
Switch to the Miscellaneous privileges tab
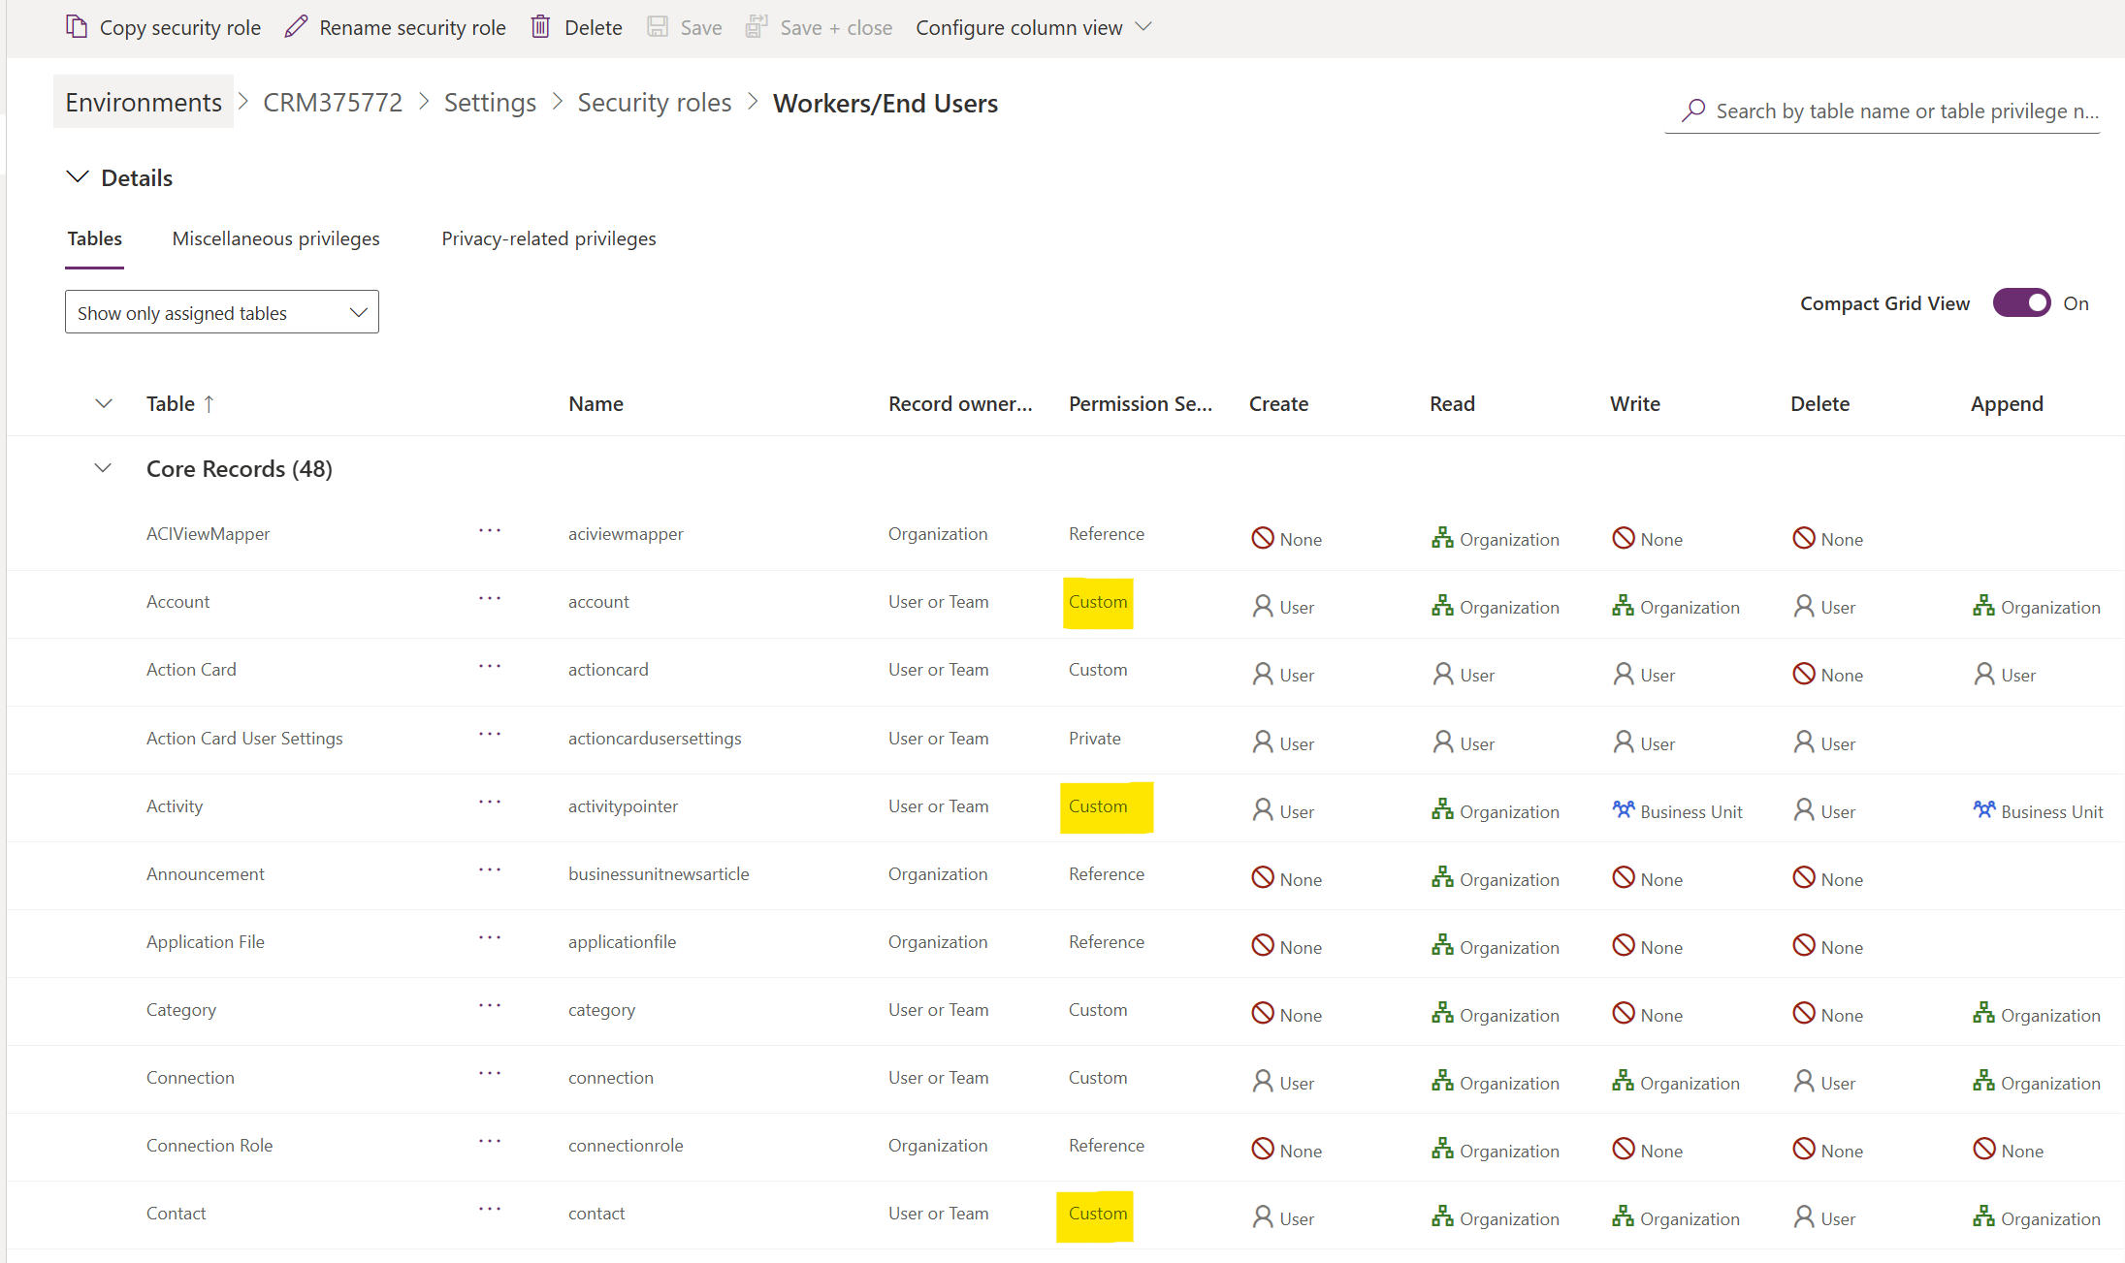(x=275, y=238)
